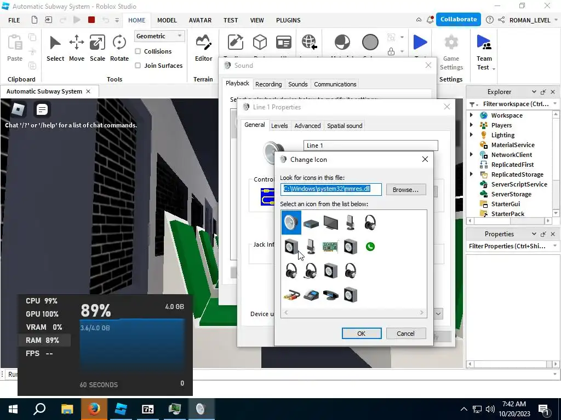
Task: Expand the NetworkClient node in Explorer
Action: point(472,154)
